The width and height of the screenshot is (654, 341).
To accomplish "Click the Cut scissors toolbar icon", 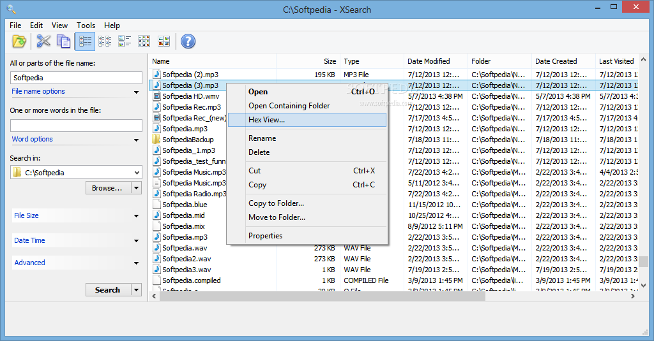I will click(x=43, y=41).
